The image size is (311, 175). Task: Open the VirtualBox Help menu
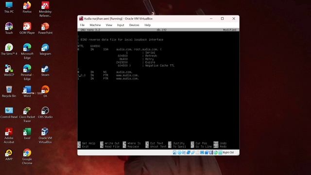147,25
